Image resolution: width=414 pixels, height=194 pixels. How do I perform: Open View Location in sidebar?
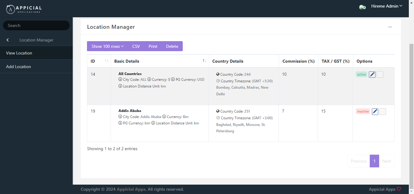[x=19, y=53]
